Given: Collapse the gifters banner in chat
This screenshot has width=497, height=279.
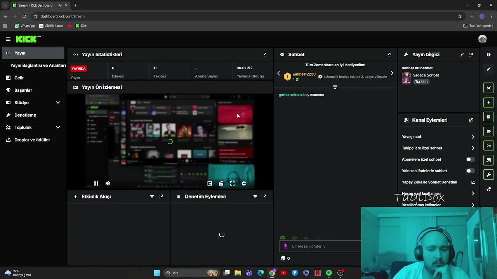Looking at the screenshot, I should click(335, 87).
